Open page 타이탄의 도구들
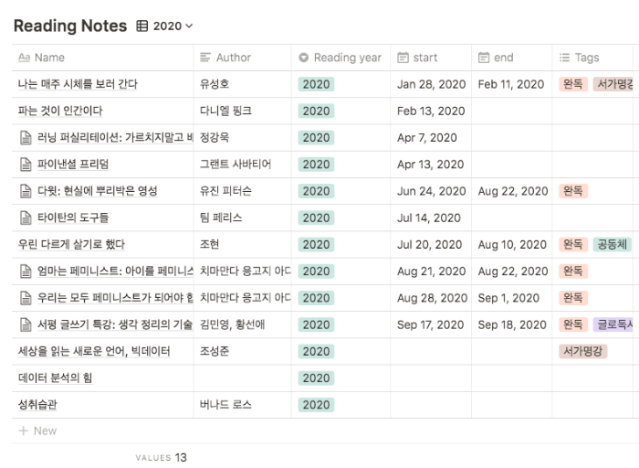This screenshot has width=639, height=468. pos(73,218)
